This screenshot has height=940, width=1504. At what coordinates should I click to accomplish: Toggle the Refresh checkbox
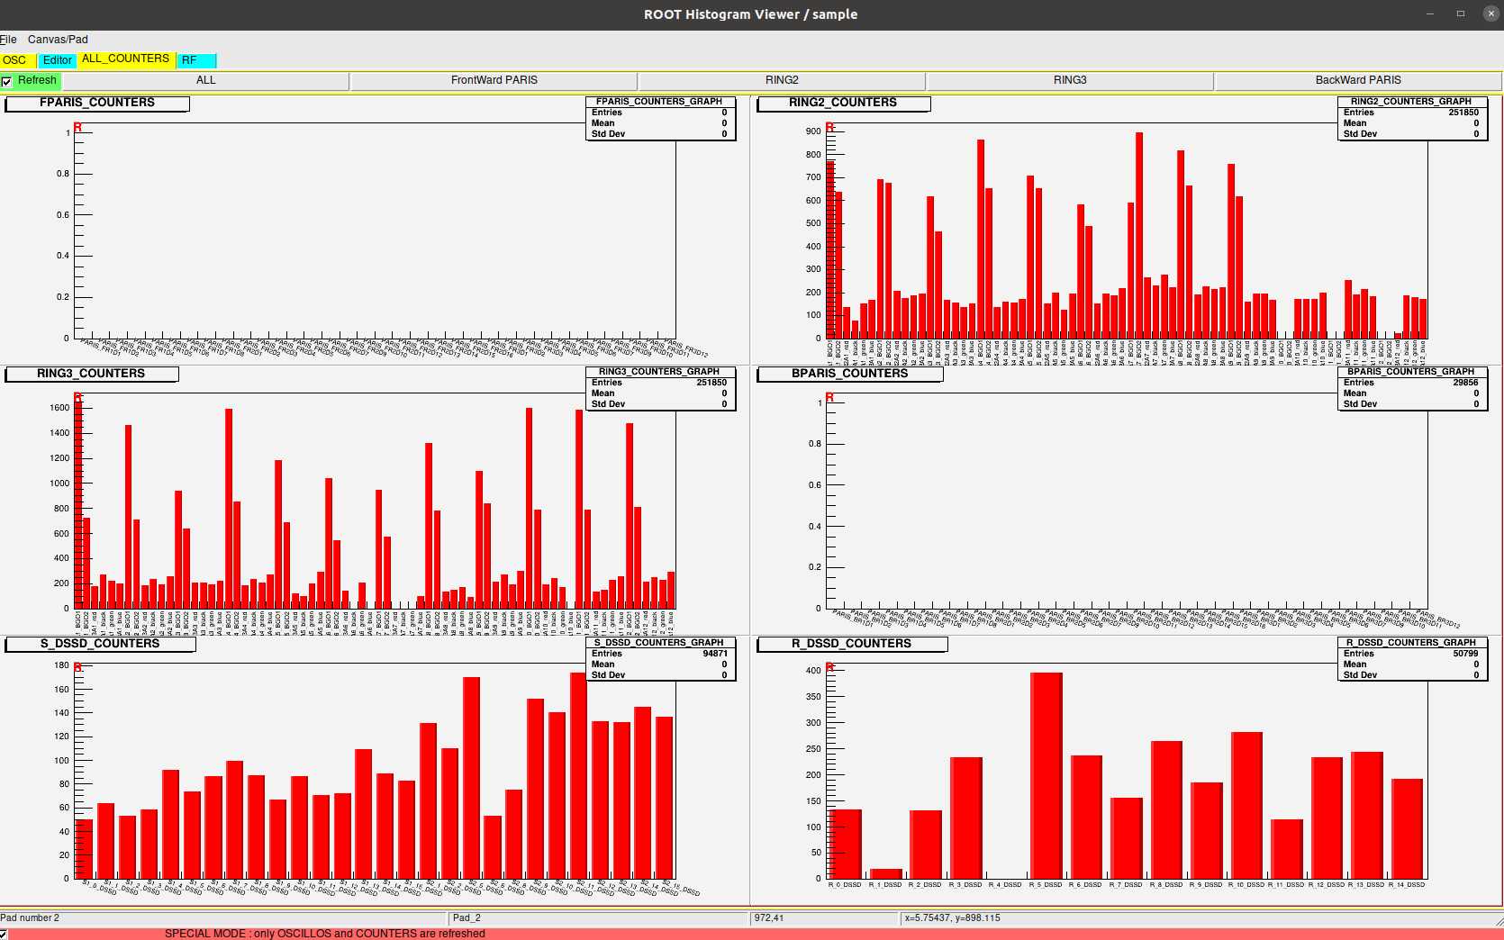[x=7, y=81]
